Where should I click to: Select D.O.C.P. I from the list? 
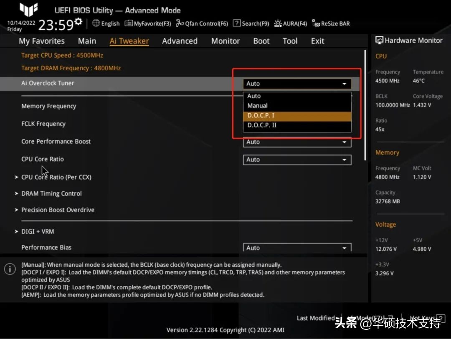(x=297, y=115)
